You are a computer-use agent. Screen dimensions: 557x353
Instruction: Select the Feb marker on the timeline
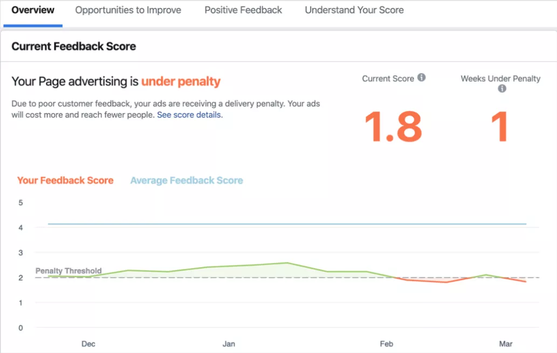point(387,344)
